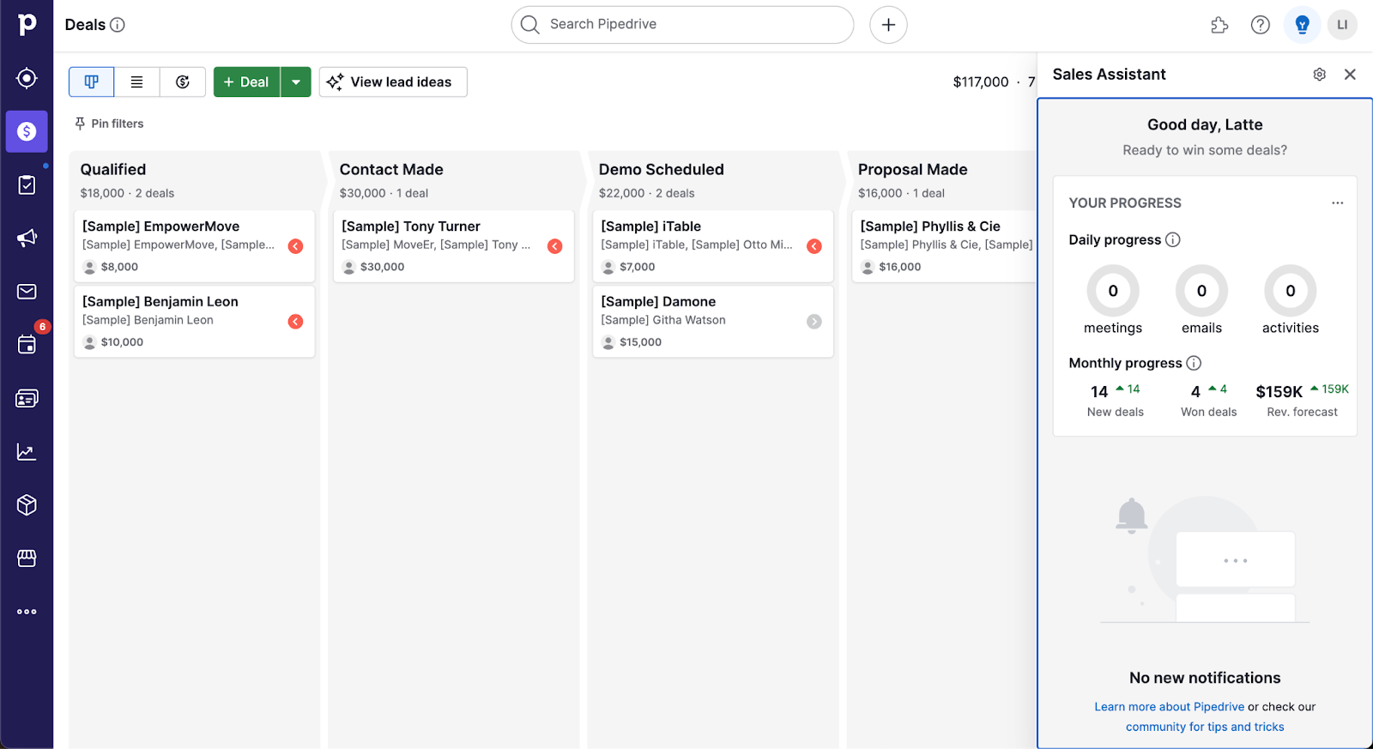Click the activity warning icon on Tony Turner deal

555,246
